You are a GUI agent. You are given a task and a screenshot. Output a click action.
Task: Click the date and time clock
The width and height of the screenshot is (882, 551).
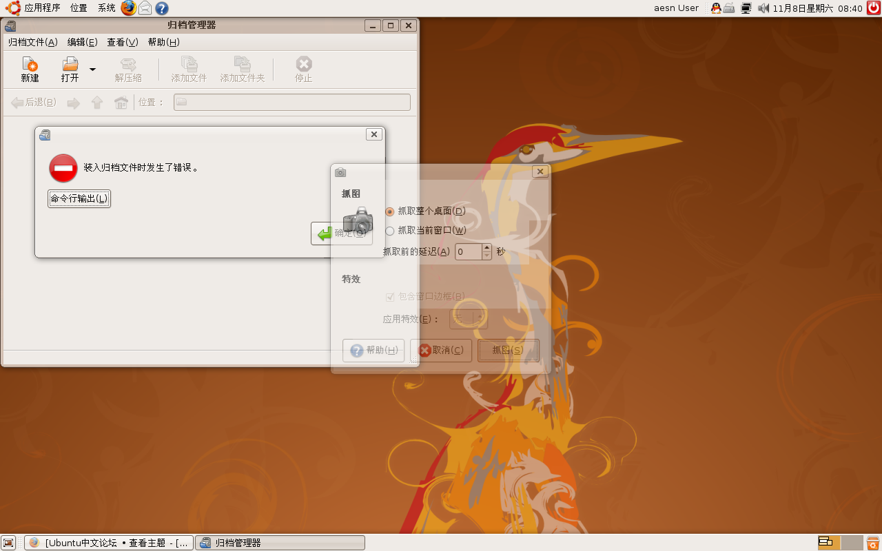817,8
